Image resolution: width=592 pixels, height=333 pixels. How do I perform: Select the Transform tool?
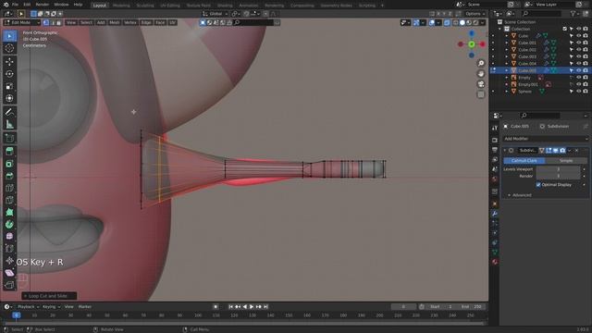pyautogui.click(x=9, y=98)
